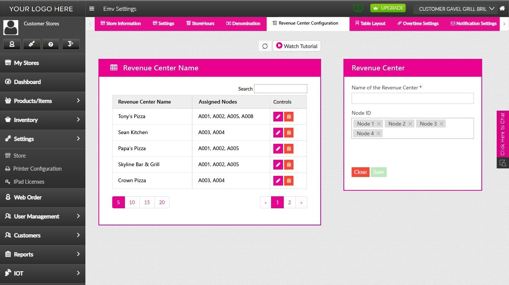Open the customer store dropdown
The height and width of the screenshot is (285, 509).
pyautogui.click(x=456, y=9)
